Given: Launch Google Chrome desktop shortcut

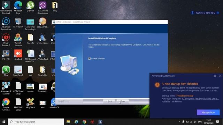Looking at the screenshot, I should tap(6, 105).
